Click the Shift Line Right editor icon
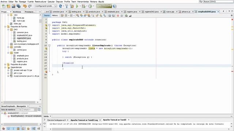Screen dimensions: 234x131 pos(113,15)
